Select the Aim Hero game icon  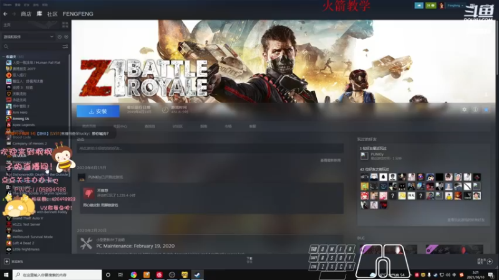tap(9, 113)
